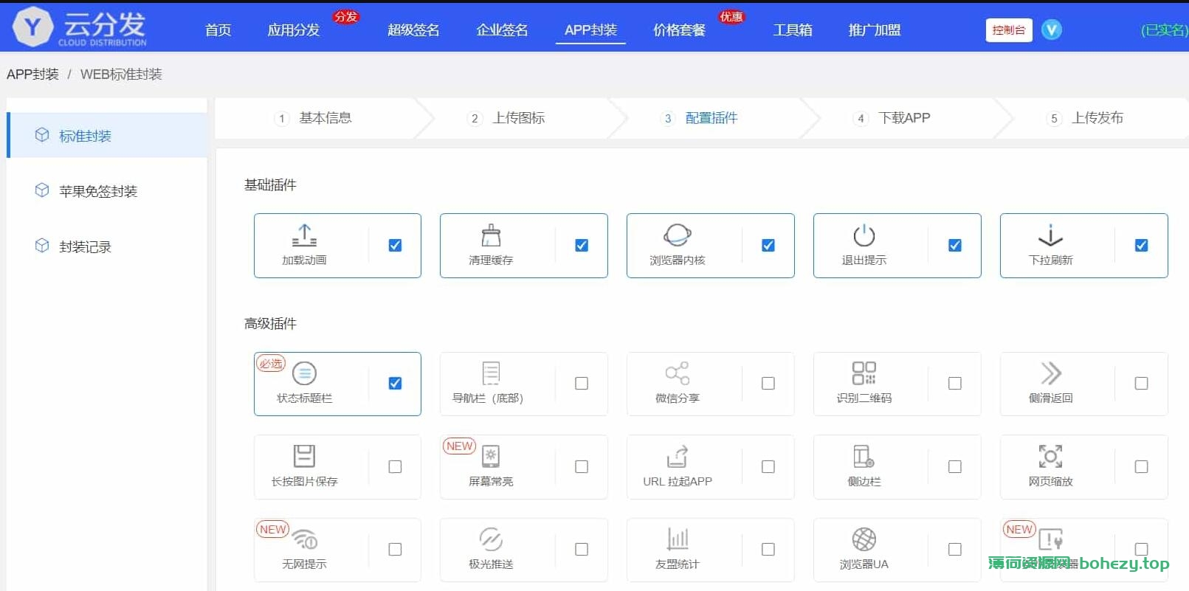Click the 清理缓存 broom icon
Image resolution: width=1189 pixels, height=591 pixels.
click(491, 235)
